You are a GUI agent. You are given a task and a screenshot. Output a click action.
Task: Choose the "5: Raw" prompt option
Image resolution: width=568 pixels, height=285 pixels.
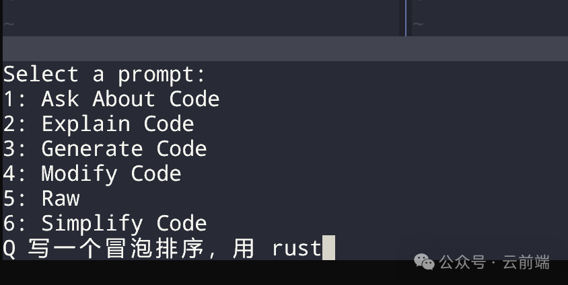point(41,198)
